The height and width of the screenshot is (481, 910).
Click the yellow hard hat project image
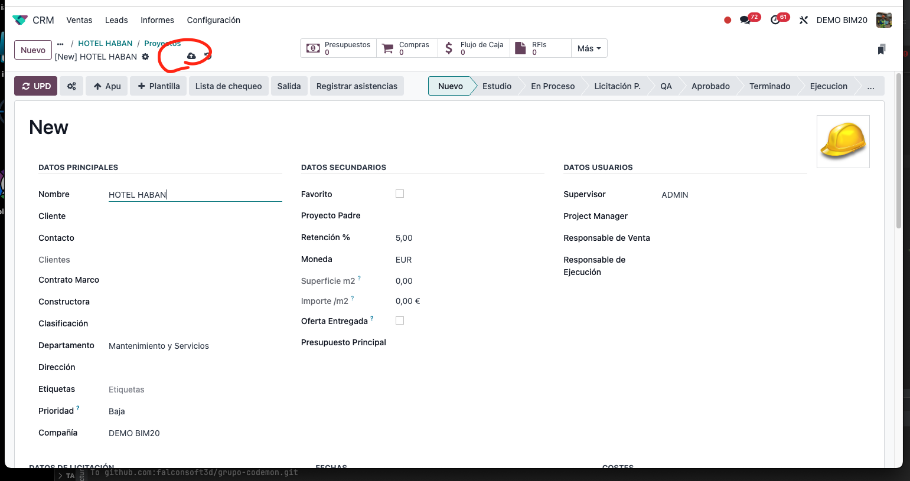click(843, 141)
